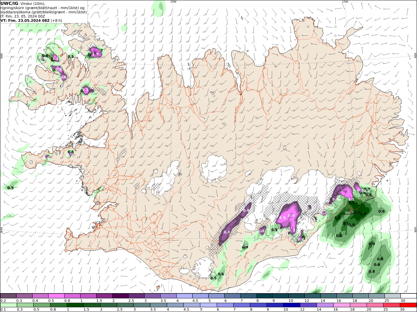Select the grey-purple 0.2–0.3 snow legend swatch
Viewport: 417px width, 312px height.
coord(8,296)
